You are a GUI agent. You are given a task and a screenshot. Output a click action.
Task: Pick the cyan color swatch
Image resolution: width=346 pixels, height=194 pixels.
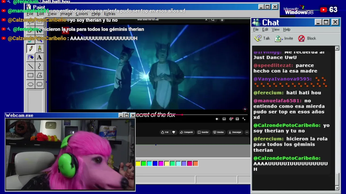149,164
